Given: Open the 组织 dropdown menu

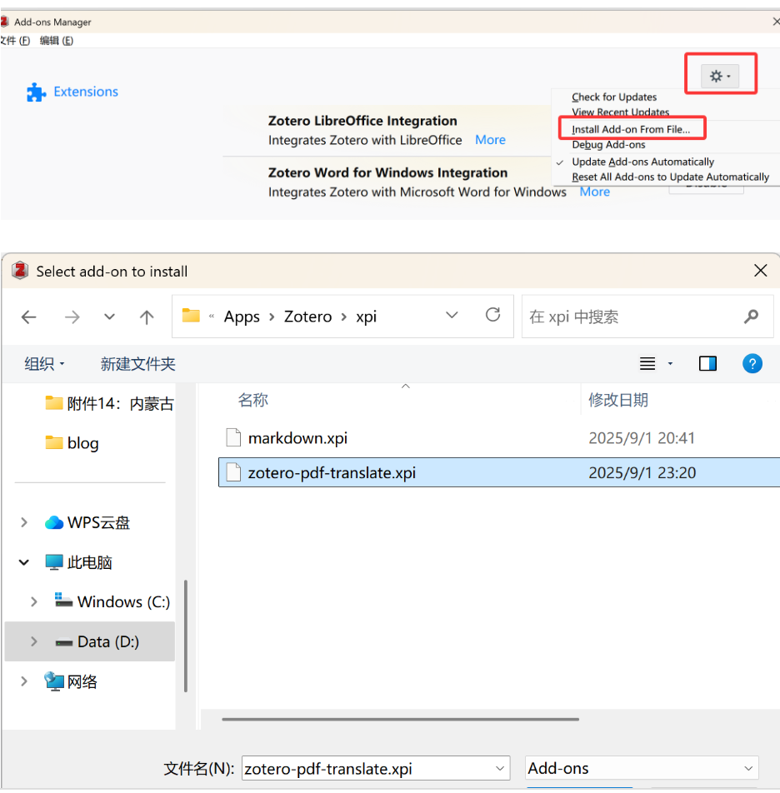Looking at the screenshot, I should point(44,363).
